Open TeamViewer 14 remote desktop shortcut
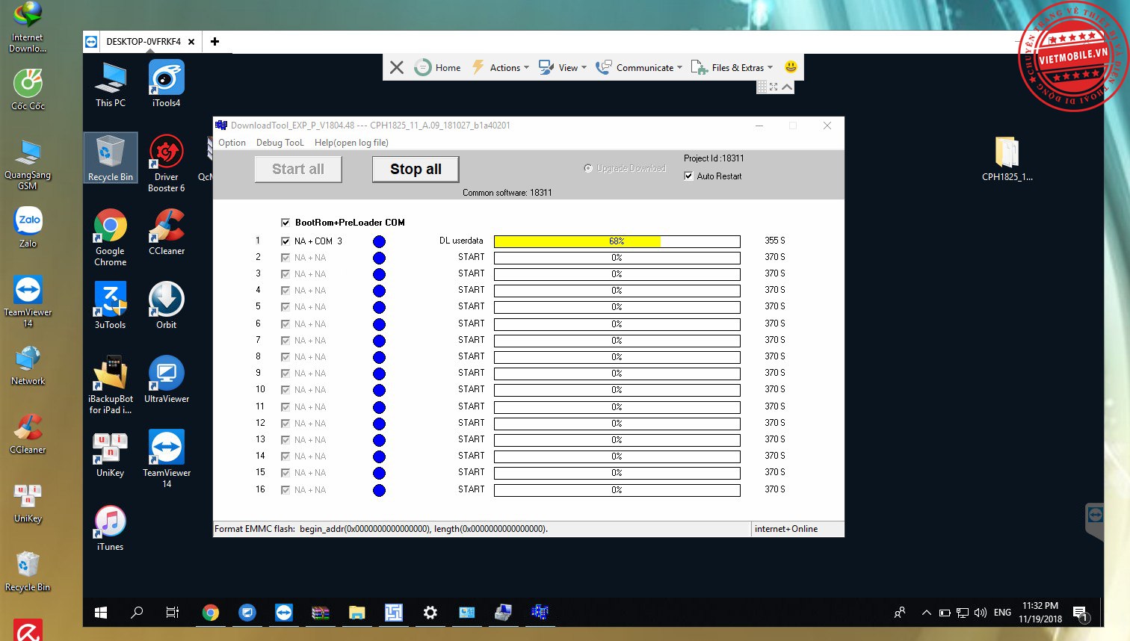The height and width of the screenshot is (641, 1130). click(166, 459)
